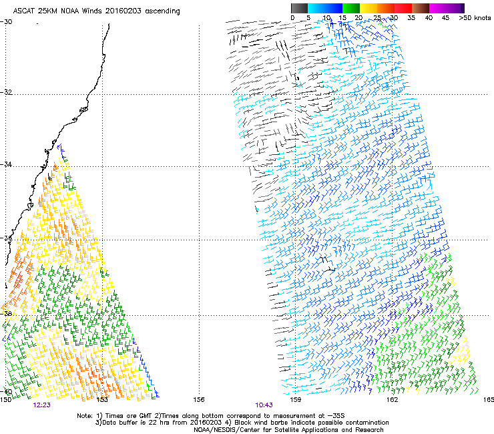Click the '45' label under the color bar
The image size is (494, 434).
[445, 18]
